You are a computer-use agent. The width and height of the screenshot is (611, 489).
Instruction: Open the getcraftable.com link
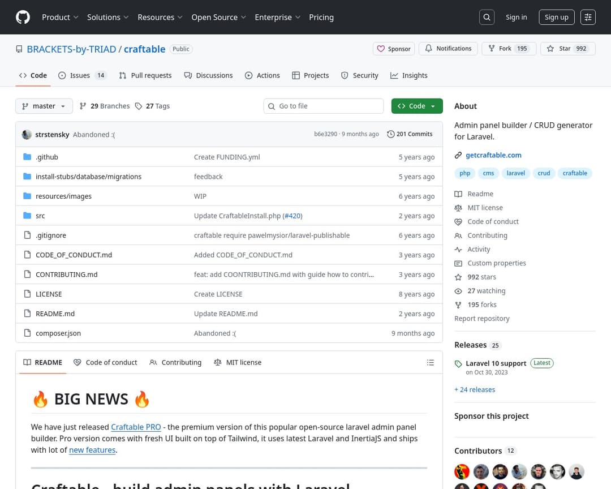493,155
